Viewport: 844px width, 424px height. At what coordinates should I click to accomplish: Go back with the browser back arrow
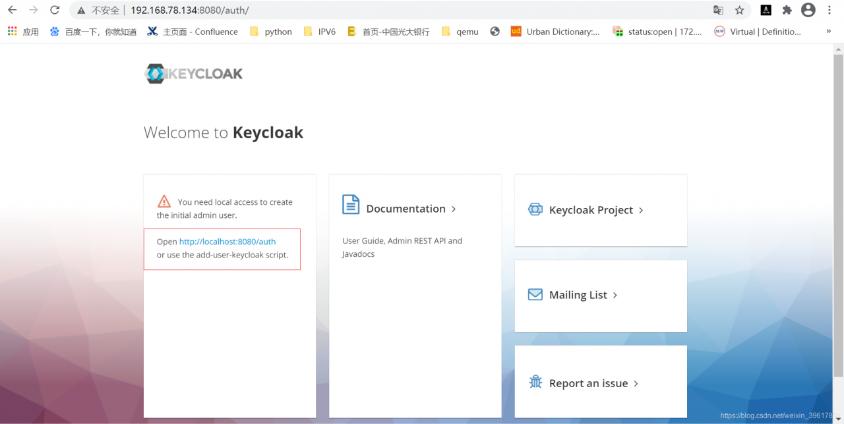tap(12, 10)
